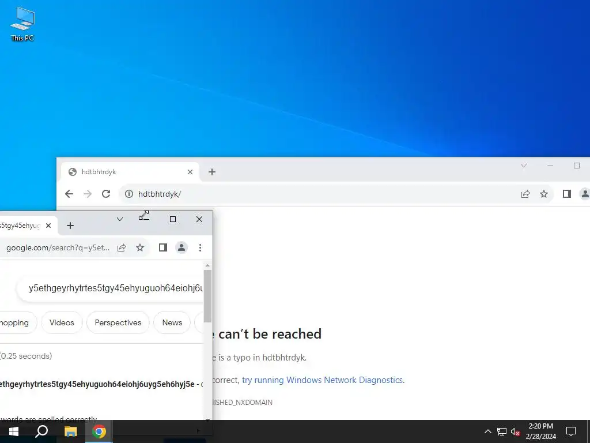Open muted volume tray icon
Image resolution: width=590 pixels, height=443 pixels.
click(x=516, y=431)
